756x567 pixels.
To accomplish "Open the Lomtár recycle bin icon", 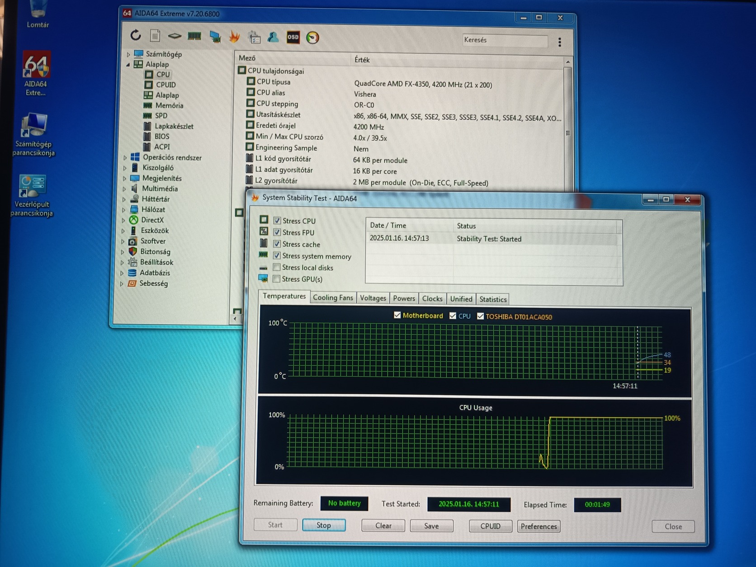I will click(x=38, y=14).
